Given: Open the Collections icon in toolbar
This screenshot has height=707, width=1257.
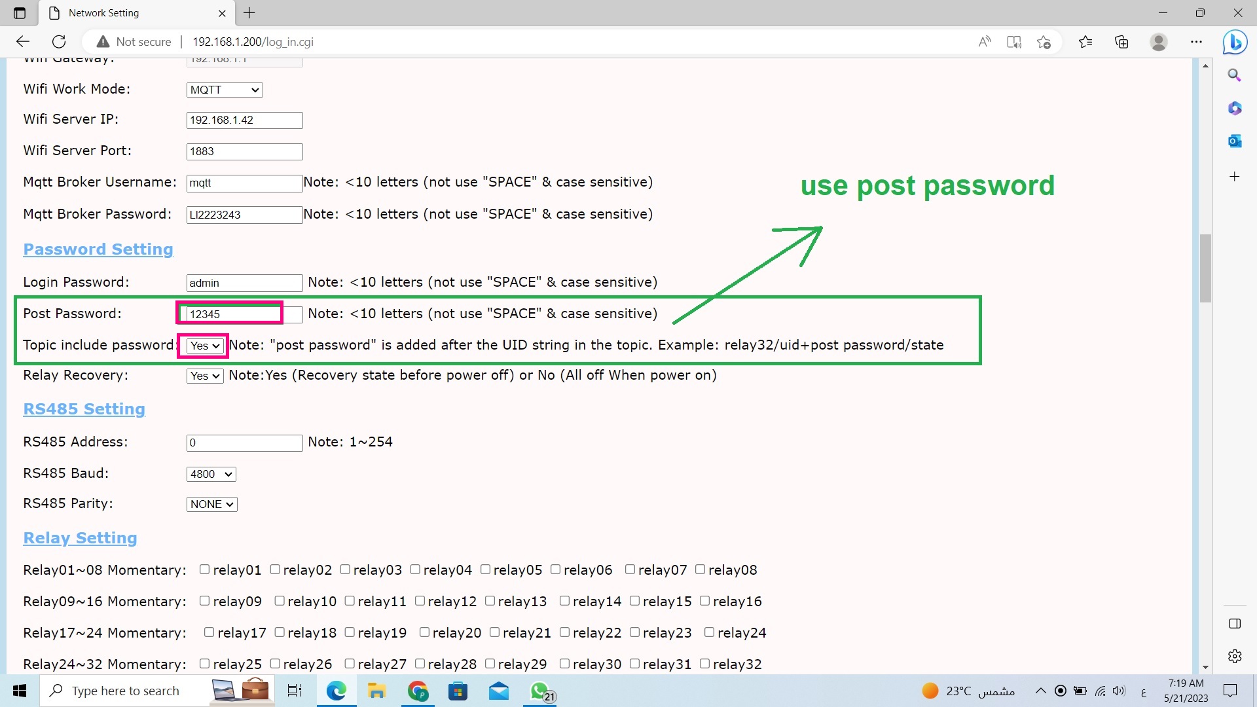Looking at the screenshot, I should (x=1121, y=42).
